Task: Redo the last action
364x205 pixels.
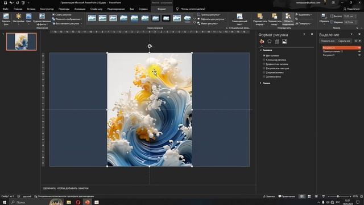Action: tap(18, 3)
